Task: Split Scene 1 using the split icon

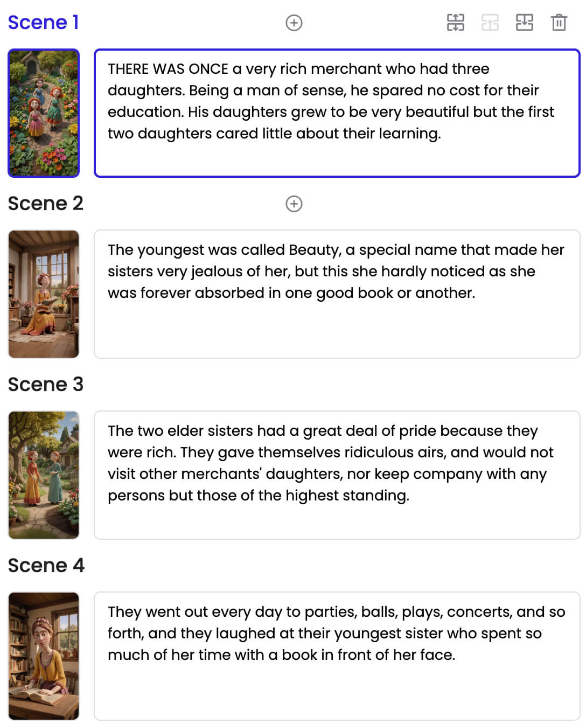Action: tap(456, 23)
